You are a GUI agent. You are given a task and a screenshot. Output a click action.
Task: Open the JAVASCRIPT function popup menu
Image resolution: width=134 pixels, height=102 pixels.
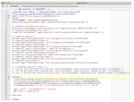tap(42, 9)
